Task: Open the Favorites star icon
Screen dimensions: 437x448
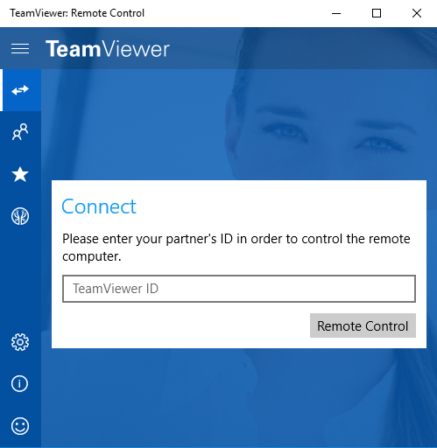Action: (20, 174)
